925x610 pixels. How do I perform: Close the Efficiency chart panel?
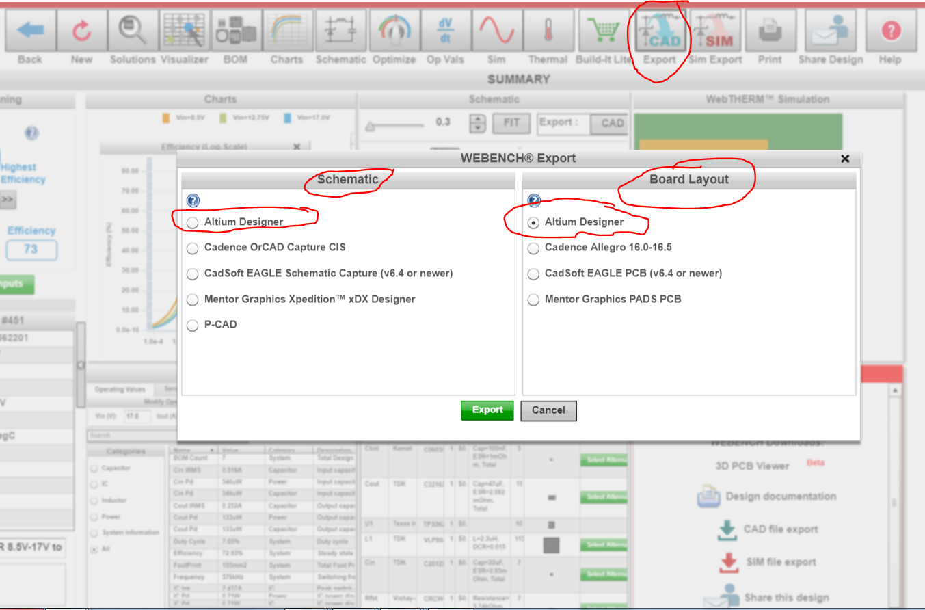click(x=297, y=146)
